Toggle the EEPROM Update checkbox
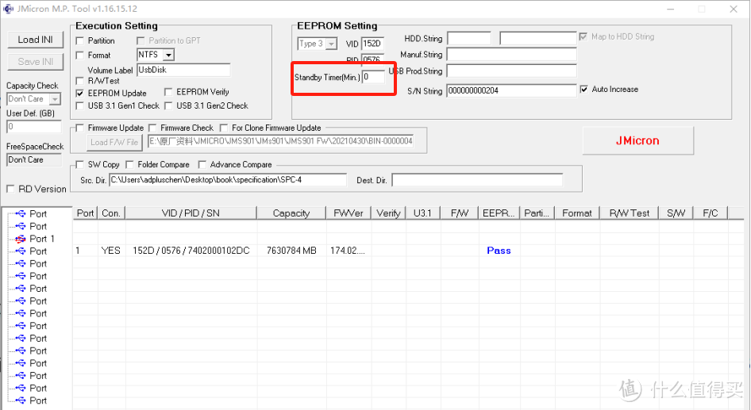 tap(79, 94)
